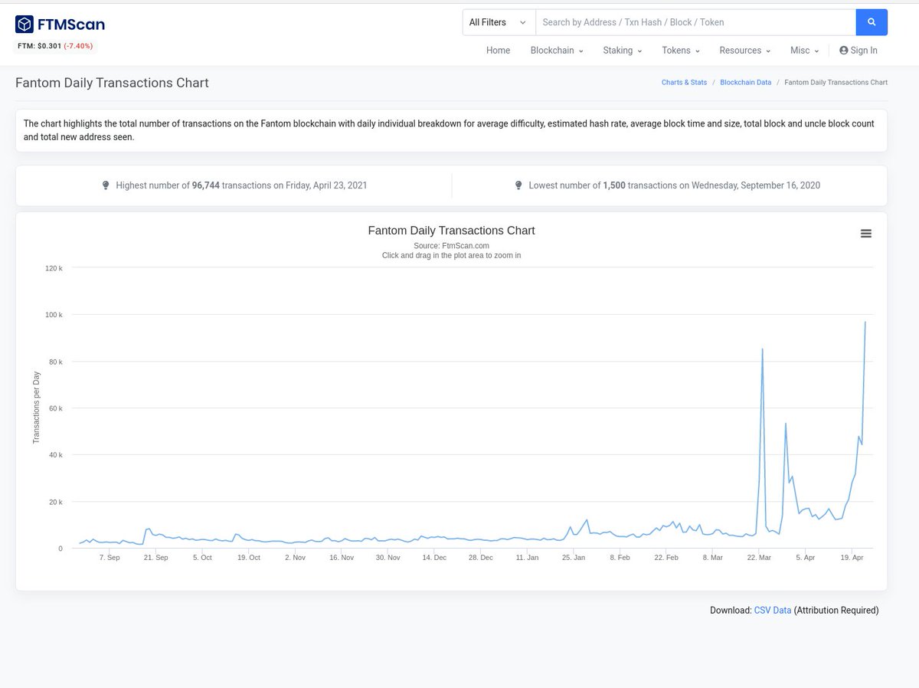
Task: Click the 8. Mar x-axis label
Action: click(713, 558)
